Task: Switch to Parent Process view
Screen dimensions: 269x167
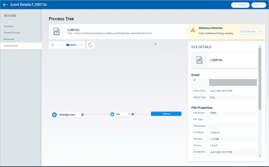Action: tap(12, 33)
